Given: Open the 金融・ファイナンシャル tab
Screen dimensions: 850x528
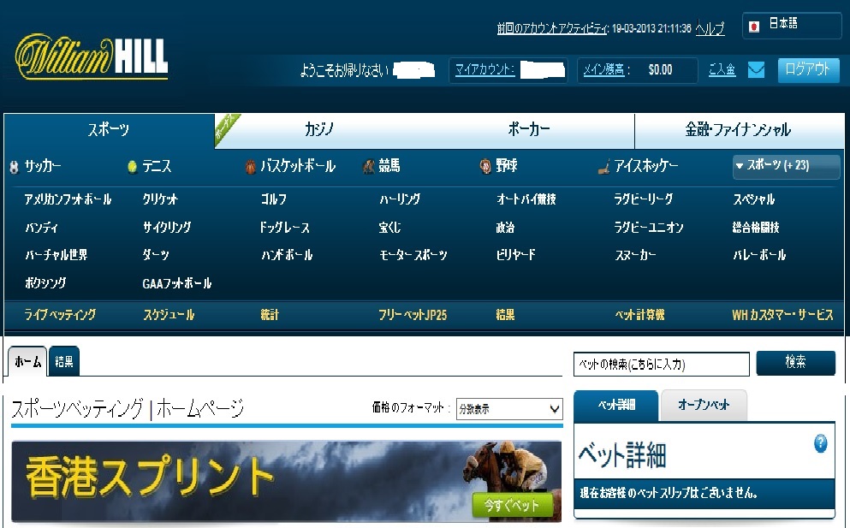Looking at the screenshot, I should pyautogui.click(x=739, y=129).
